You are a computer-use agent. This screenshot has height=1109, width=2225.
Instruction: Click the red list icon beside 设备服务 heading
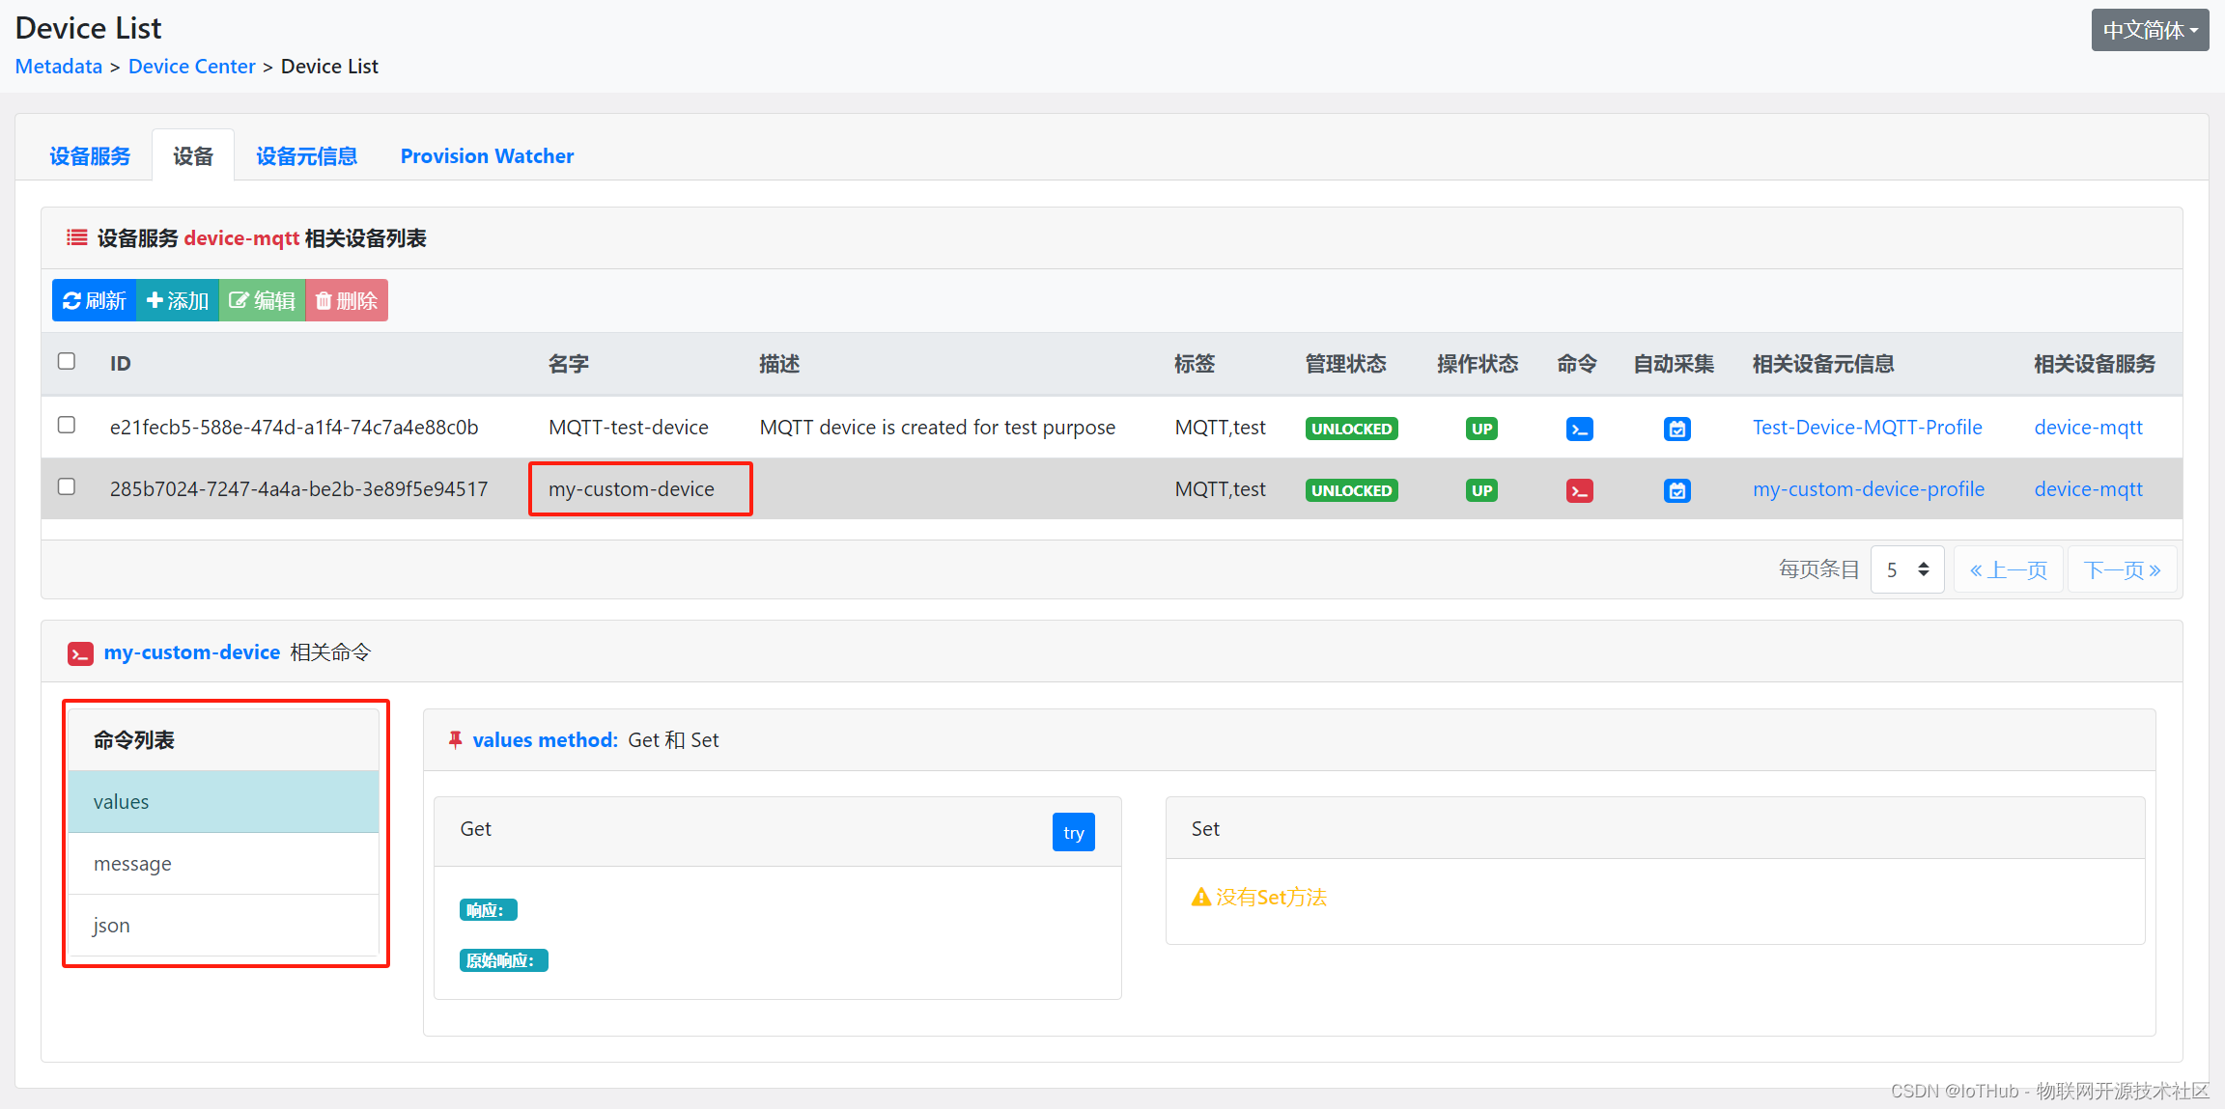point(77,237)
